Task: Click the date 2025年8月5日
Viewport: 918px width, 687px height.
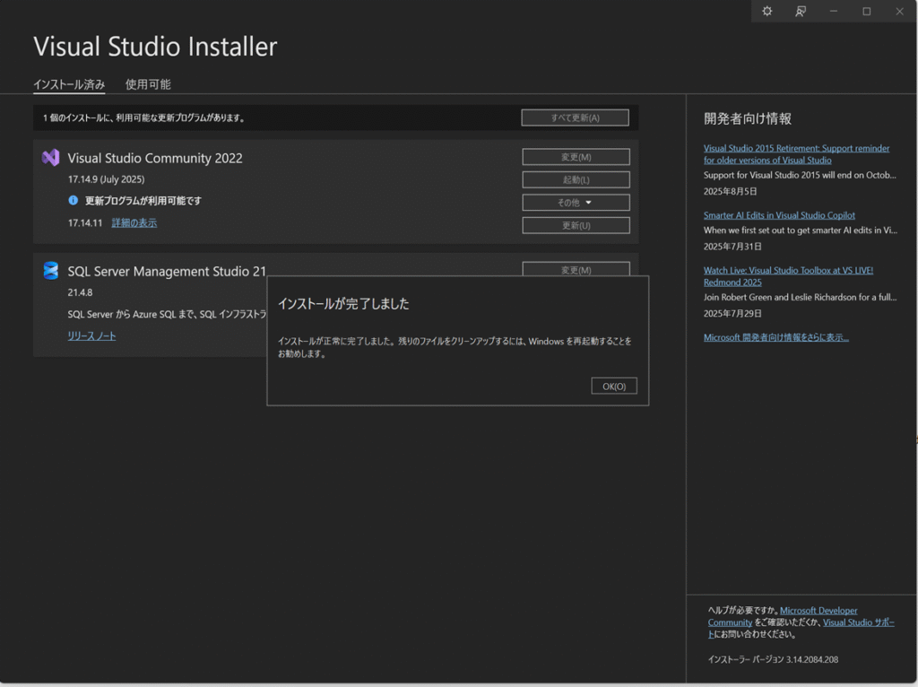Action: 730,191
